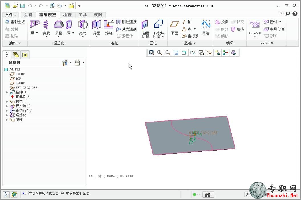Toggle model tree pane from status bar
Screen dimensions: 301x200
pos(6,195)
